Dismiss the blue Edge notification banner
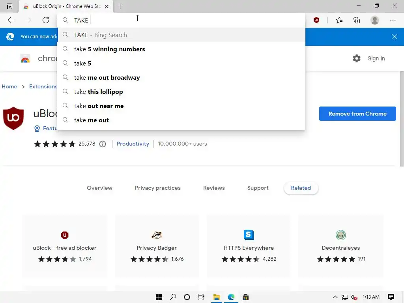Viewport: 404px width, 303px height. click(394, 37)
